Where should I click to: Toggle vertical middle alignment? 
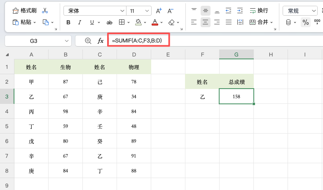(205, 11)
